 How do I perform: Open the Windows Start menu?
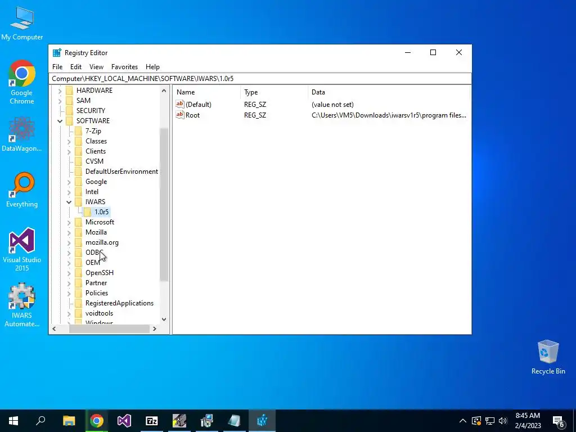pos(13,421)
